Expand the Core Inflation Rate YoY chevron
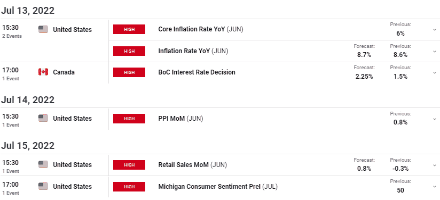 pos(435,30)
